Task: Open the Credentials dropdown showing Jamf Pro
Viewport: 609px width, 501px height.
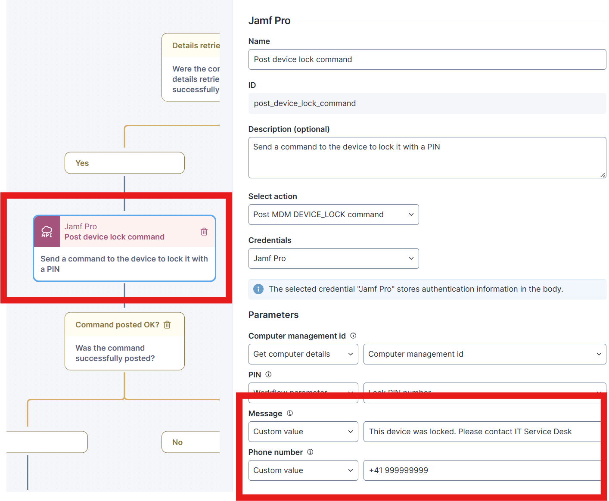Action: coord(333,258)
